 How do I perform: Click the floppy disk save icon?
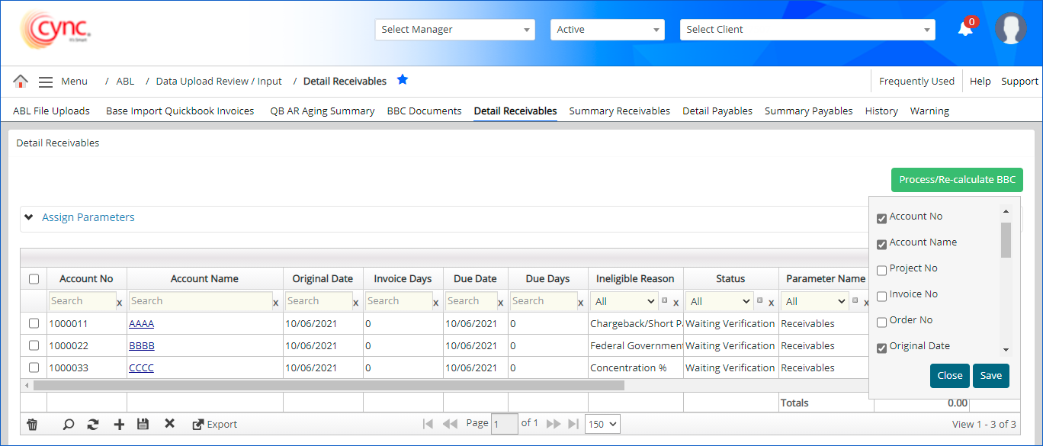point(143,425)
